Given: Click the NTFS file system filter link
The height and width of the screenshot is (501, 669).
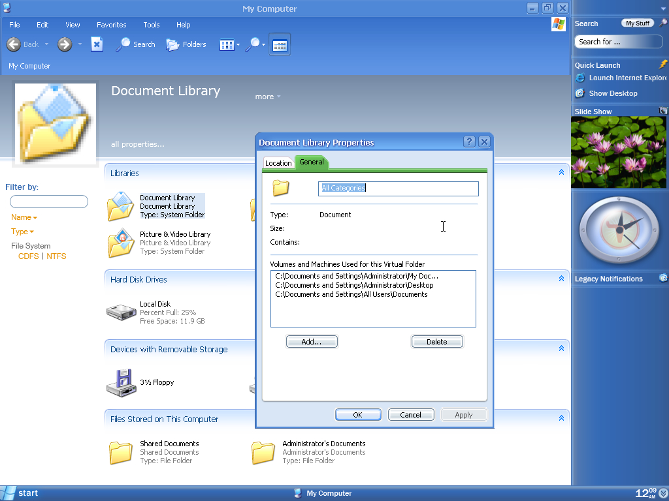Looking at the screenshot, I should [56, 256].
